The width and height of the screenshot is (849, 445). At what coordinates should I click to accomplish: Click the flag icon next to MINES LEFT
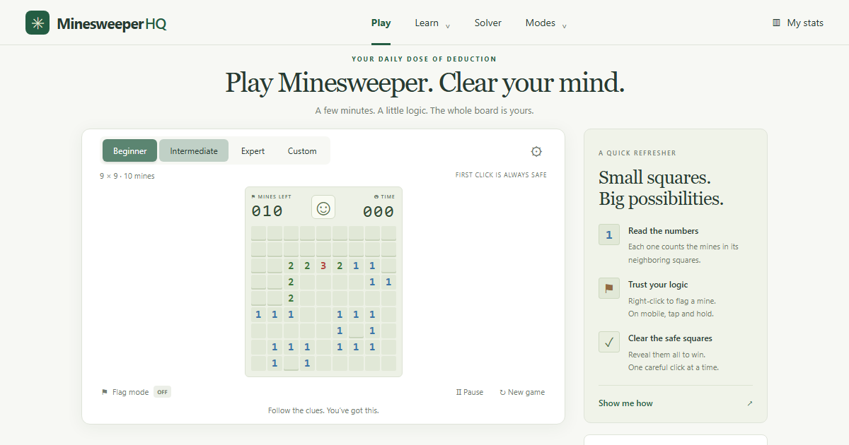(253, 197)
